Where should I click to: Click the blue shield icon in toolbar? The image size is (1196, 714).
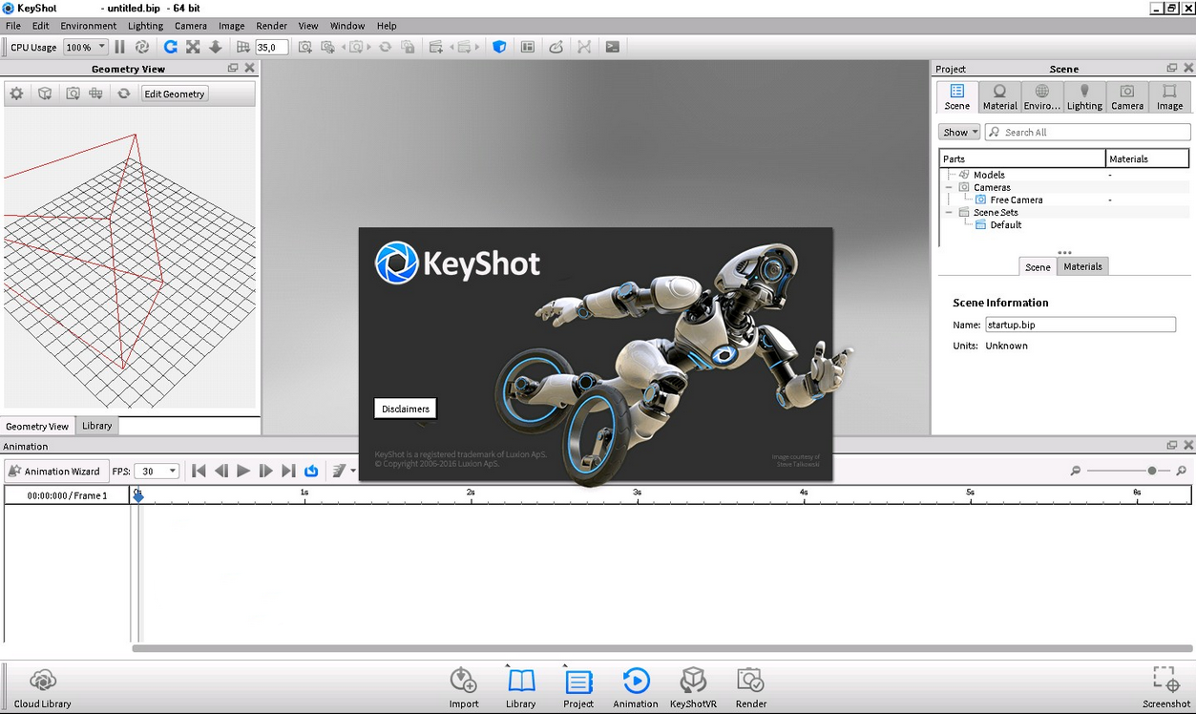pos(499,47)
